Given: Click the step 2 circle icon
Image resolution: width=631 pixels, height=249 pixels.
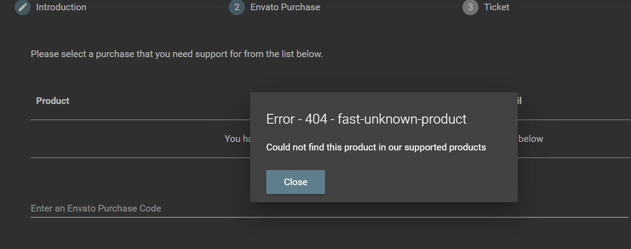Looking at the screenshot, I should [x=237, y=7].
